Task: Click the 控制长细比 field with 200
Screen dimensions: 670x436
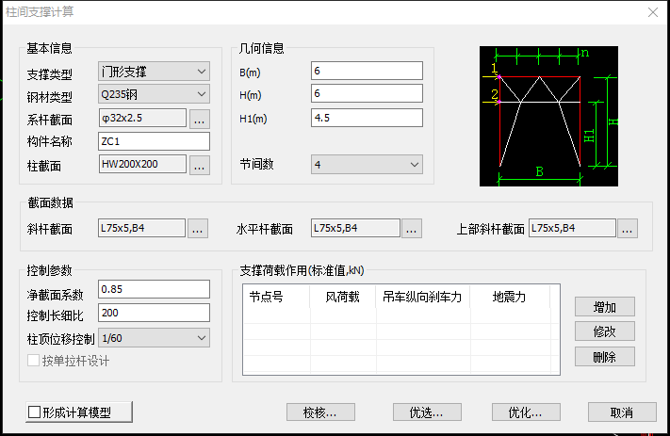Action: [154, 313]
